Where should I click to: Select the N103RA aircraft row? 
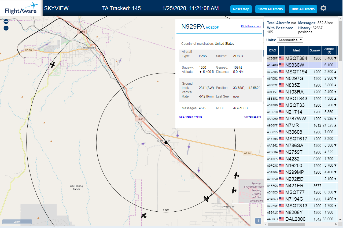(x=302, y=92)
